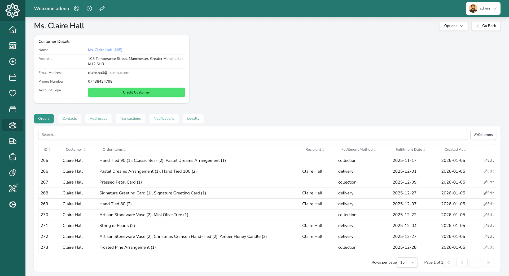Select the heart icon for loyalty section

click(12, 93)
